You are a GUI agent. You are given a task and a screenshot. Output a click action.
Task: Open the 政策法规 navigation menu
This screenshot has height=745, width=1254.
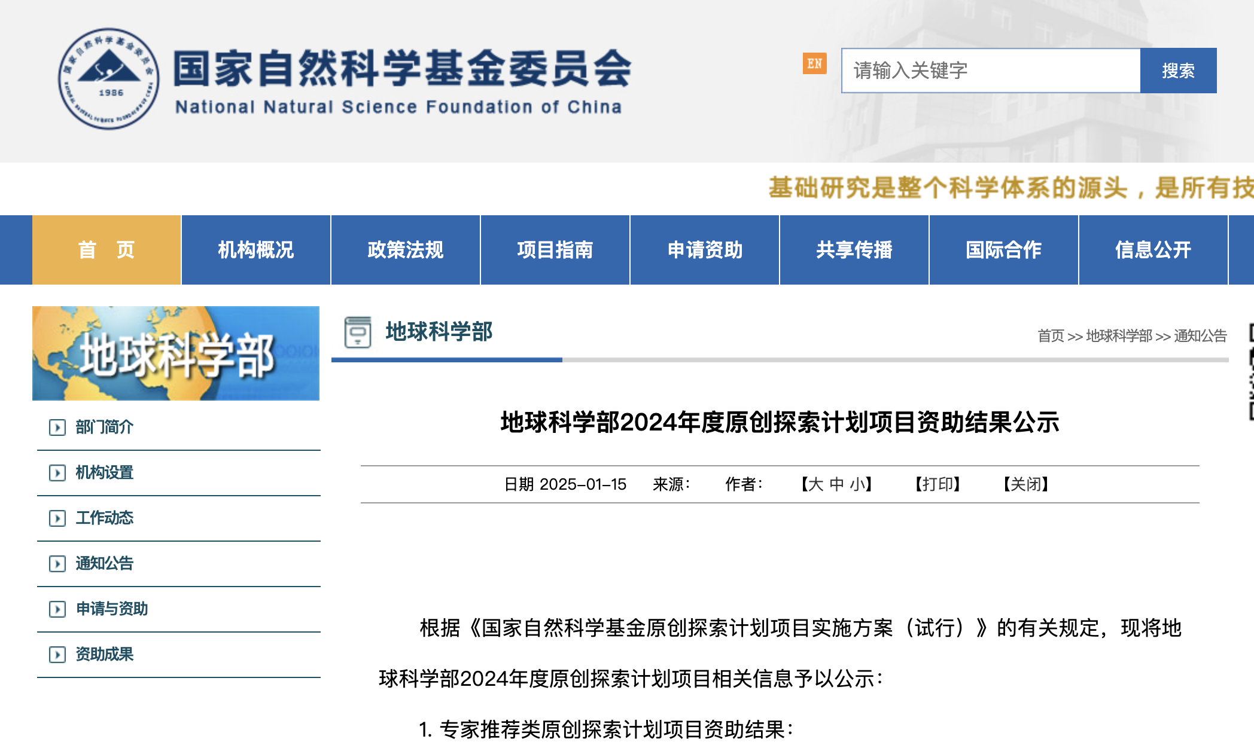click(406, 250)
